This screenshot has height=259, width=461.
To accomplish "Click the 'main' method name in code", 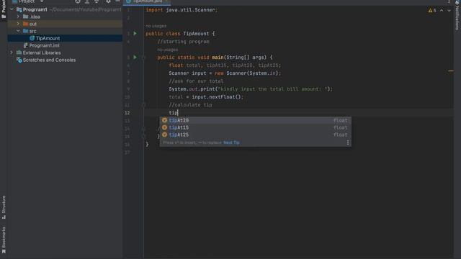I will tap(218, 58).
